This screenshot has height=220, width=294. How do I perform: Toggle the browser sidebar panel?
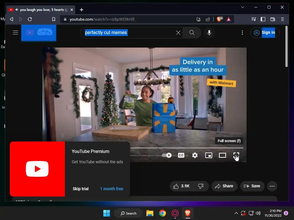tap(263, 19)
